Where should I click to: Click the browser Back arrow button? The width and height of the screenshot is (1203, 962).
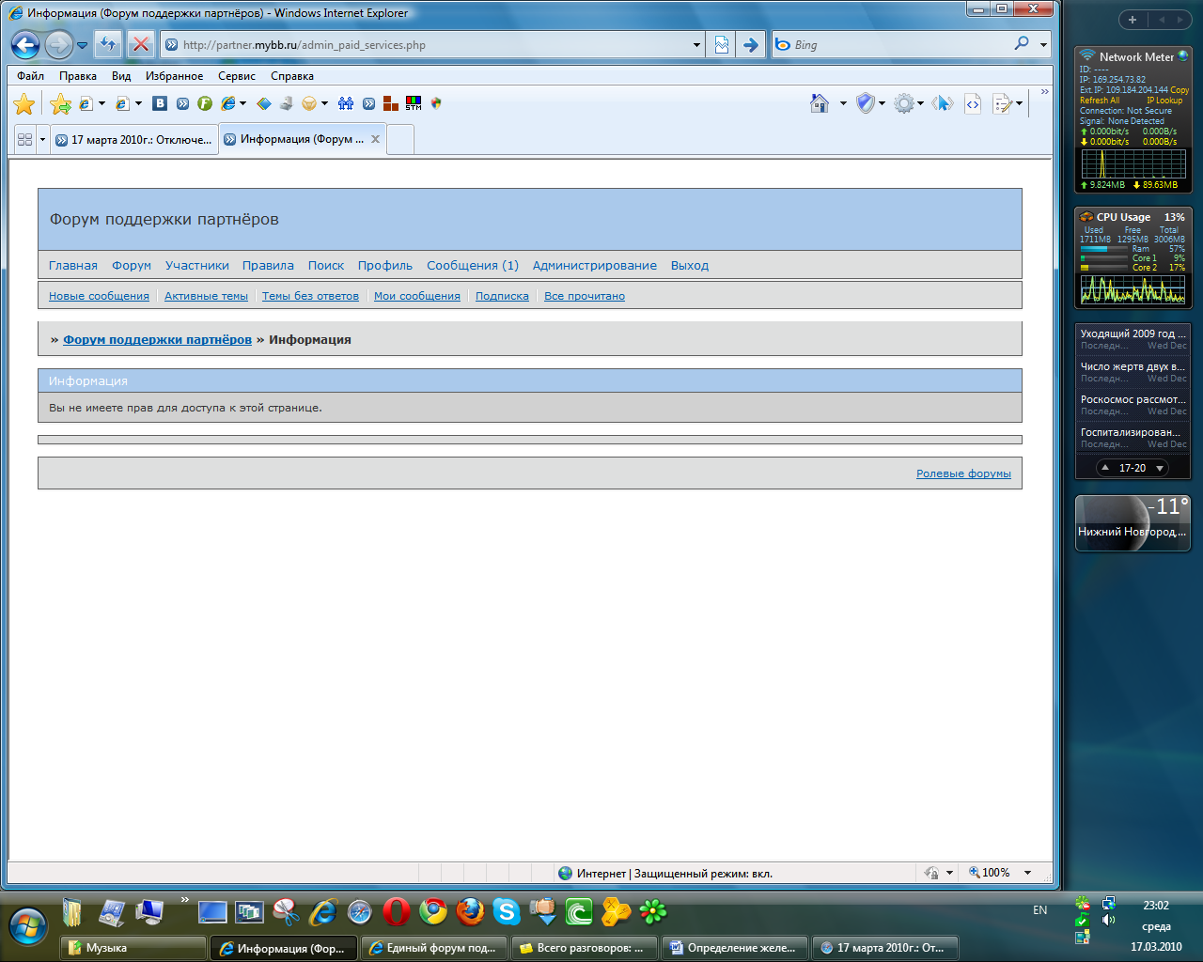point(25,44)
